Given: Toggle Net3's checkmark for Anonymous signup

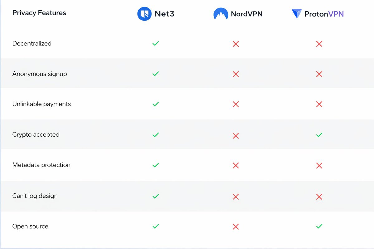Looking at the screenshot, I should coord(156,74).
